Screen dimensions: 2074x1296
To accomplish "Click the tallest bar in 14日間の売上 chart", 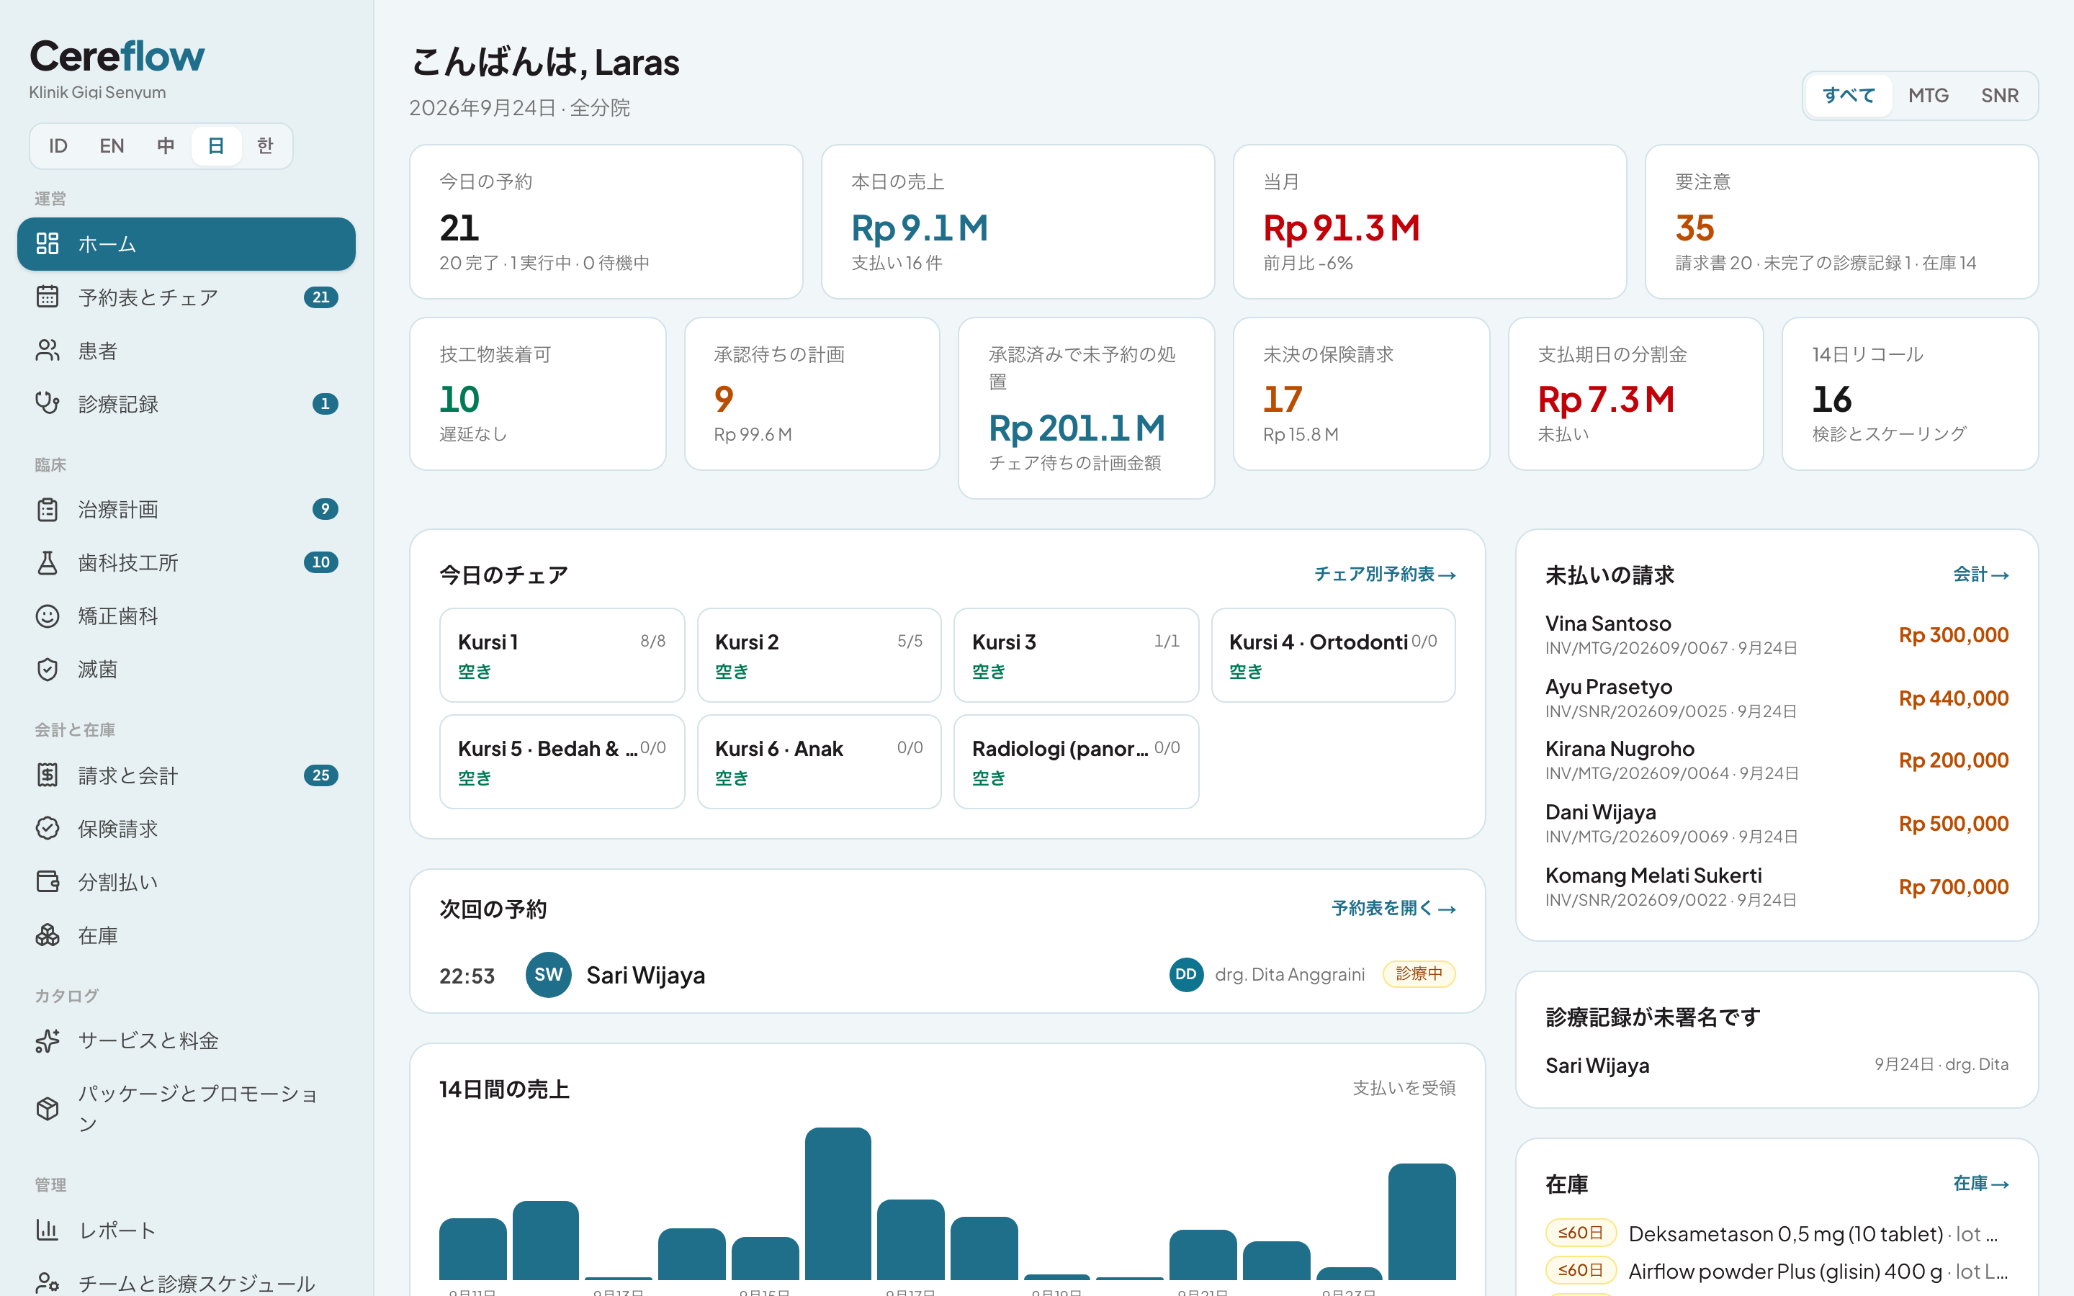I will [x=838, y=1203].
